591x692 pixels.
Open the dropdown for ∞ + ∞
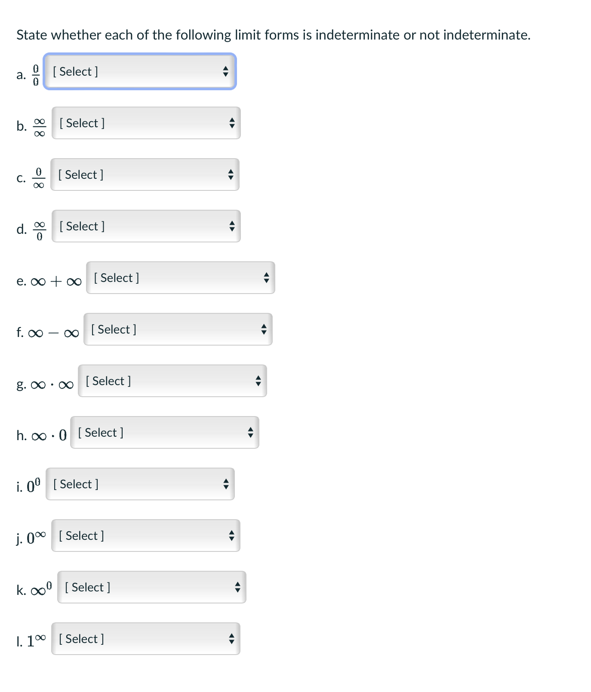180,278
